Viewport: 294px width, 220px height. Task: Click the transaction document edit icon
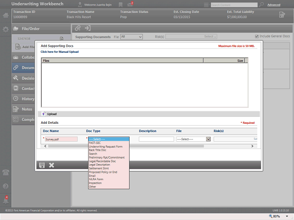click(282, 15)
